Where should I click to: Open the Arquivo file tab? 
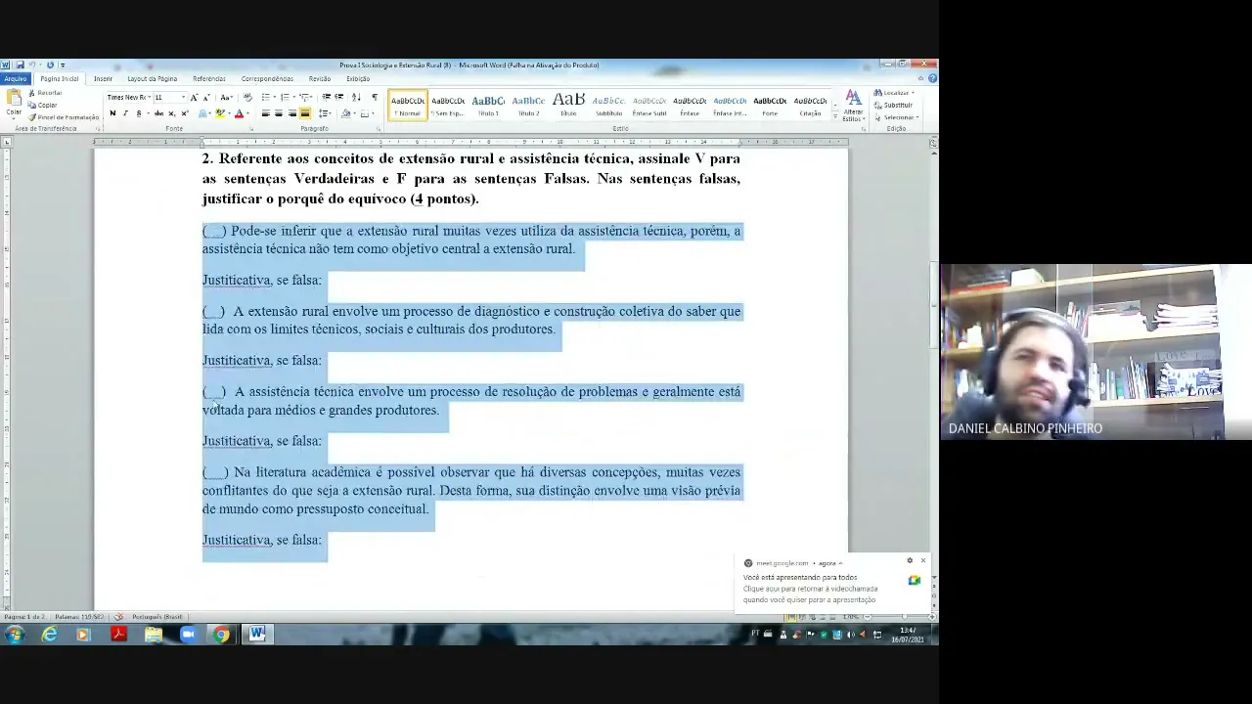(15, 78)
